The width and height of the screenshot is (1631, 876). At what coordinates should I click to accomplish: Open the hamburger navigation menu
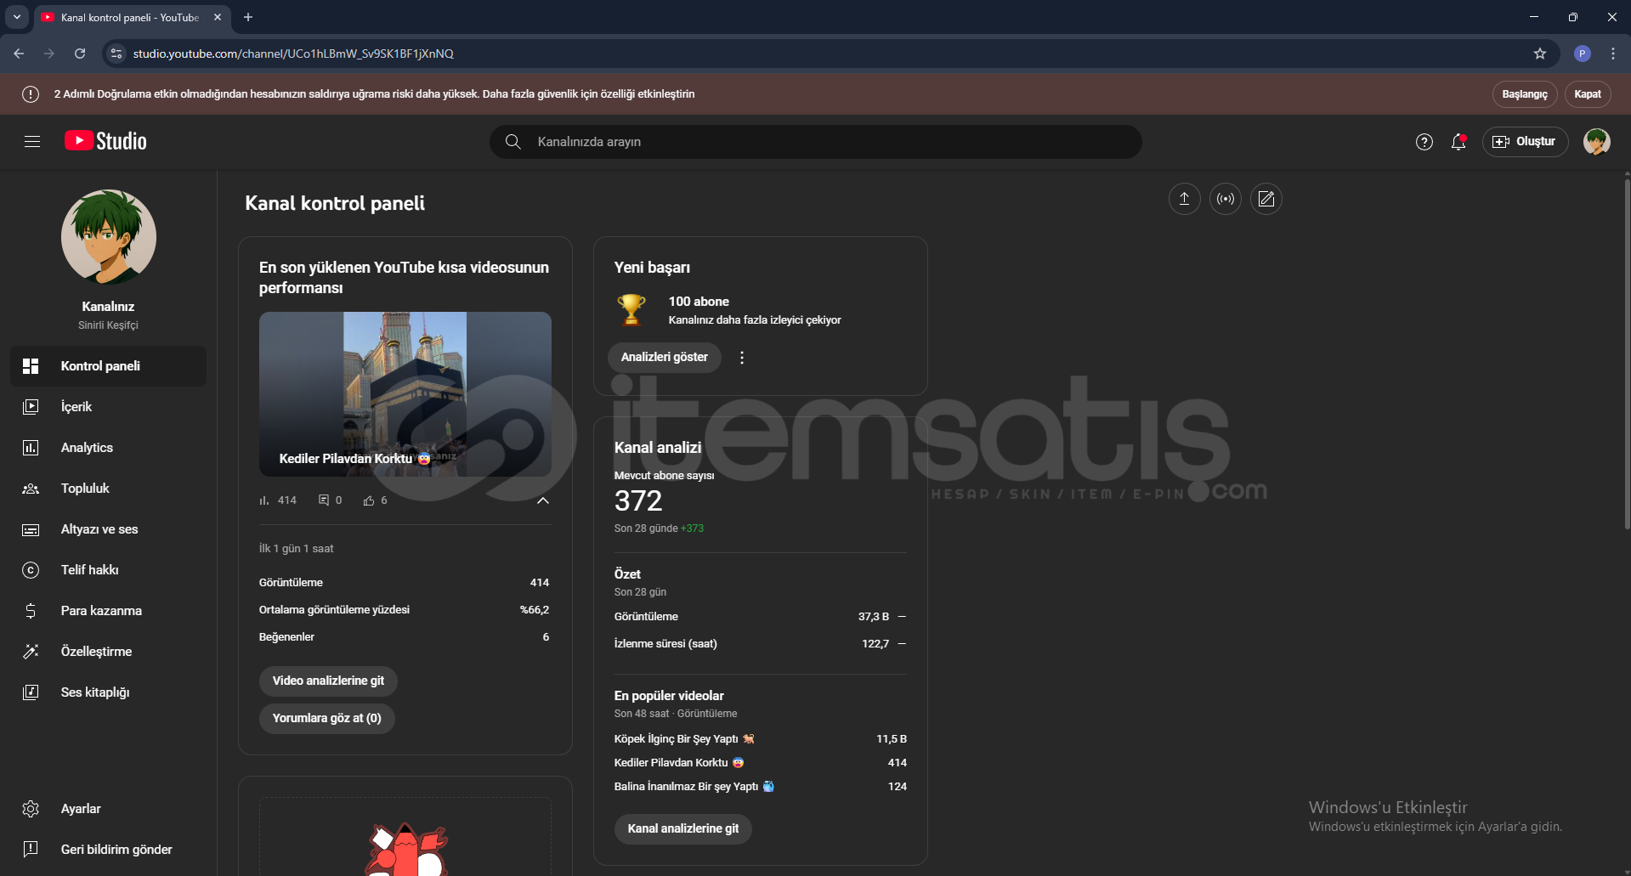[32, 142]
